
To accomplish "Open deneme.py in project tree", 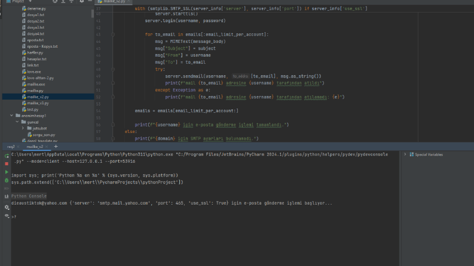I will tap(36, 8).
